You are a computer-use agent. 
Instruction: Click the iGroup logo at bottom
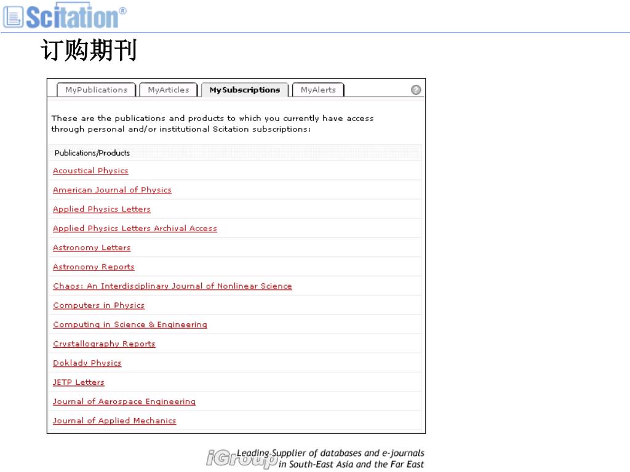241,458
